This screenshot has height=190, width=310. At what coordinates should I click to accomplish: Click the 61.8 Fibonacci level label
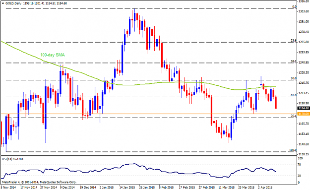coord(294,95)
